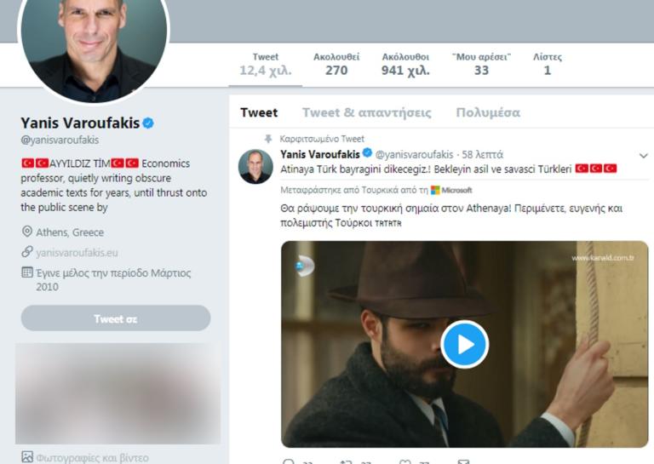Visit the yanisvaroufakis.eu website link
The height and width of the screenshot is (464, 654).
77,252
